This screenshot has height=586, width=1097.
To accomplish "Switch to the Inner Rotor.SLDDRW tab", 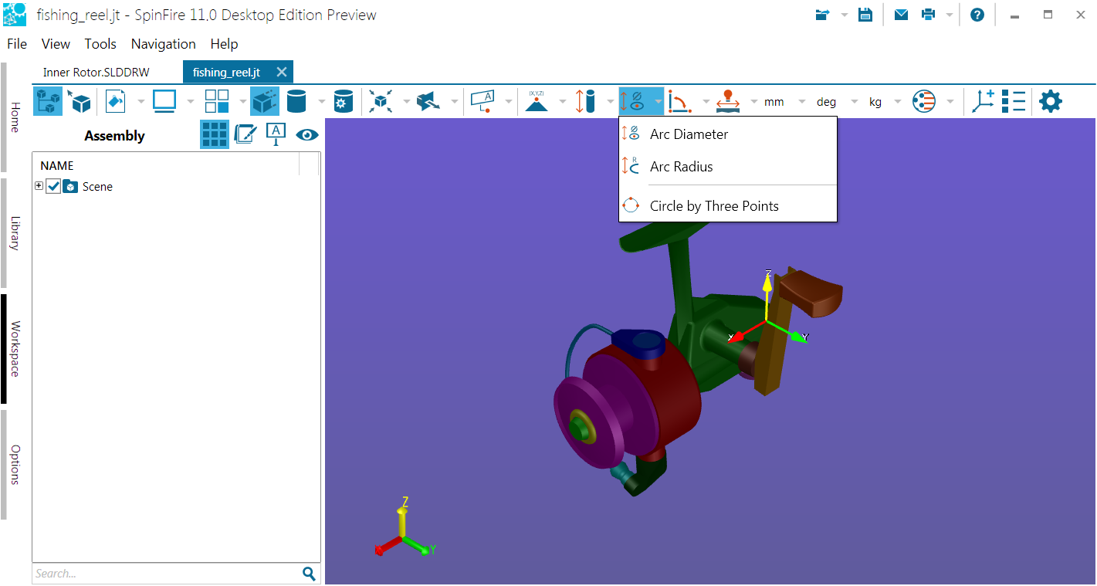I will click(96, 72).
